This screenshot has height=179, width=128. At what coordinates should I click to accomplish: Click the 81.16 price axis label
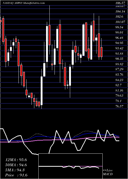(120, 91)
